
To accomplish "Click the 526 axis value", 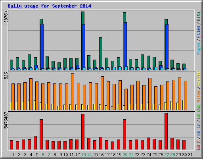I will [6, 76].
